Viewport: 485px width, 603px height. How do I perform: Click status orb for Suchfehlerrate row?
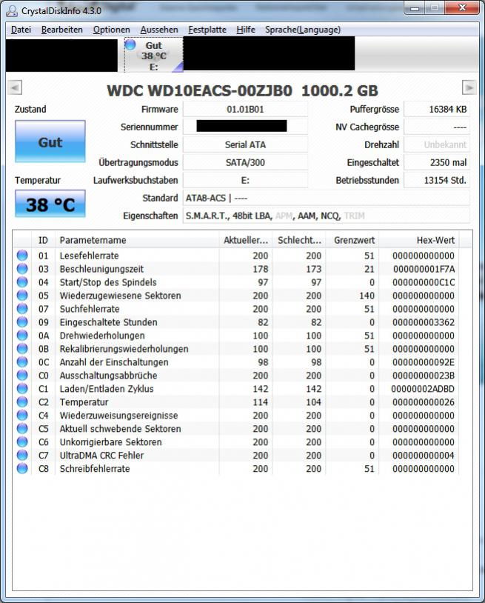tap(22, 308)
